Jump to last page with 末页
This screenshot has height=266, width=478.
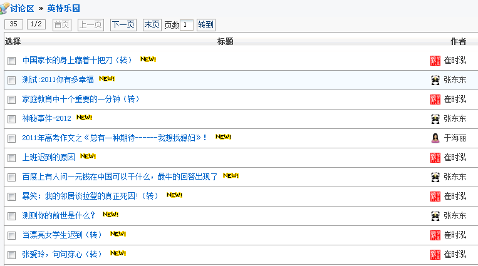[x=152, y=24]
